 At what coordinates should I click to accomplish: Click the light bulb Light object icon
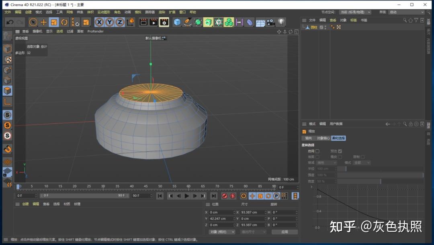point(281,22)
